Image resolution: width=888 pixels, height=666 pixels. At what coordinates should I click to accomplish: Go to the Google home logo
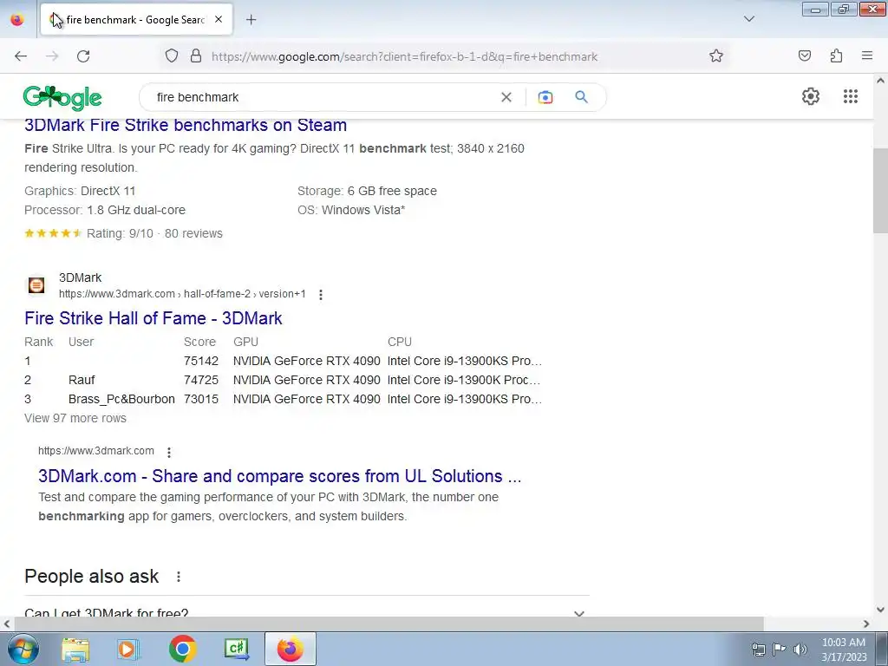click(62, 97)
